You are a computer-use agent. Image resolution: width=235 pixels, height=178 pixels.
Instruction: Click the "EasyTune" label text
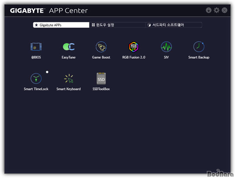click(69, 58)
